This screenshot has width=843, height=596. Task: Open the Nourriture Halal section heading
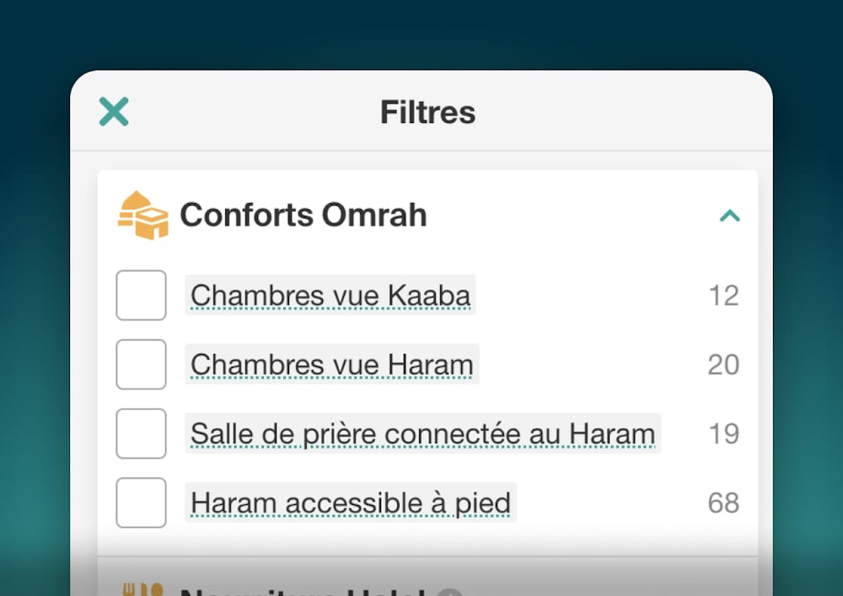pos(303,592)
